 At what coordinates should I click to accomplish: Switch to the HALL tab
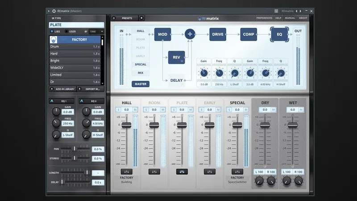point(141,31)
